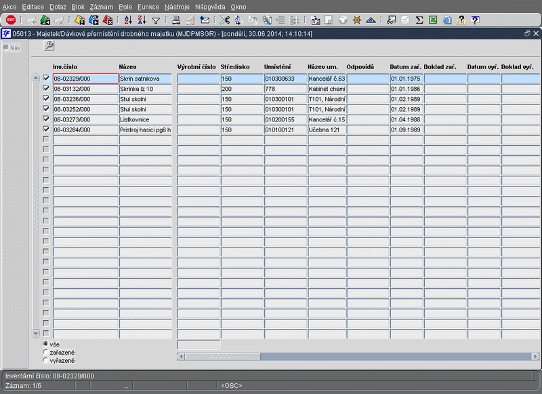Click the question mark with people help icon
542x394 pixels.
pos(461,20)
